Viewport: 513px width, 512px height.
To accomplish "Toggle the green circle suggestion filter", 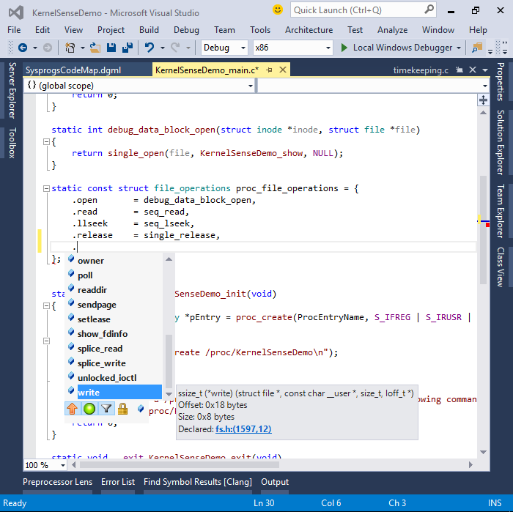I will tap(89, 409).
